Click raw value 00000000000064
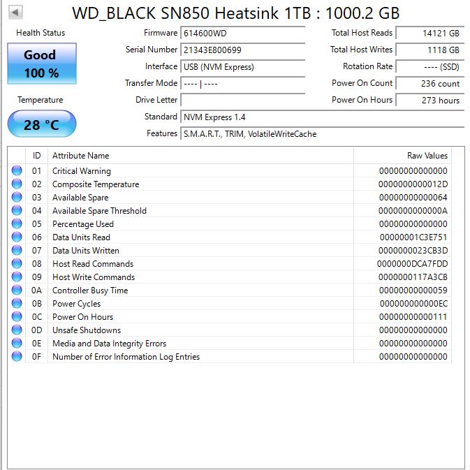 (413, 198)
